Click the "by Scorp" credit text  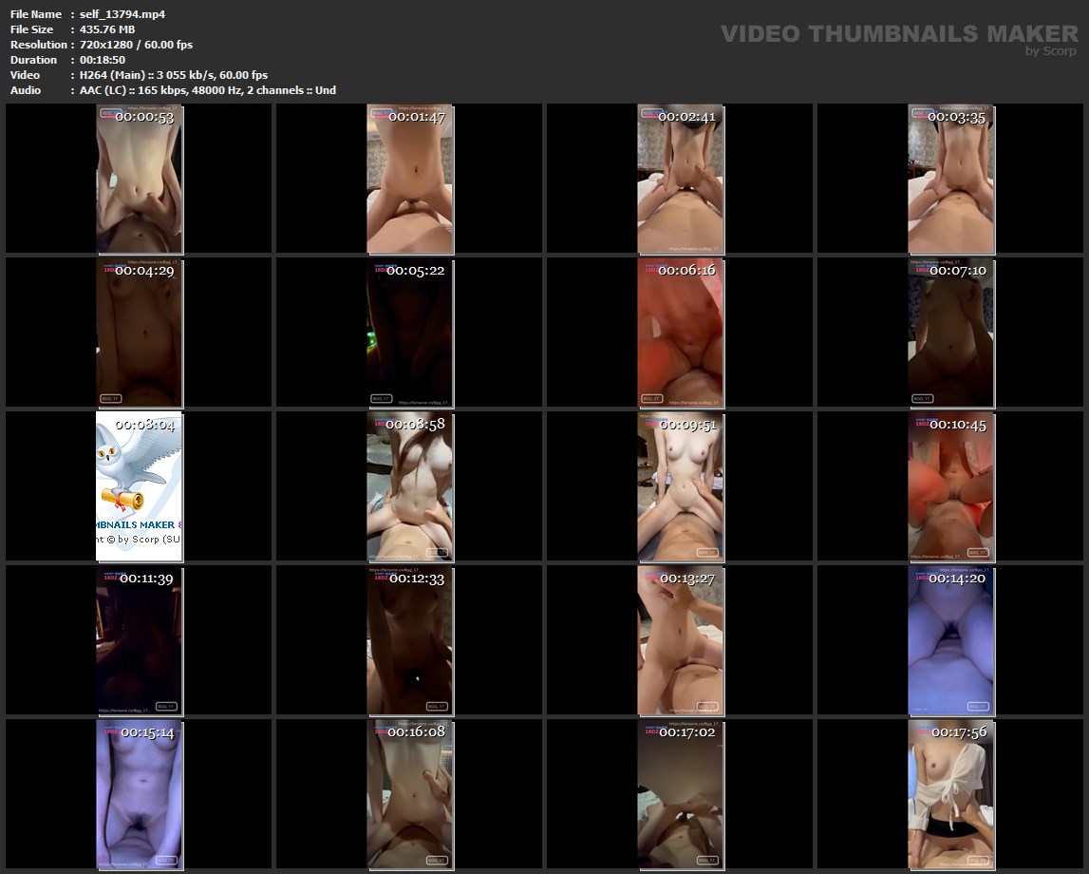(x=1050, y=51)
